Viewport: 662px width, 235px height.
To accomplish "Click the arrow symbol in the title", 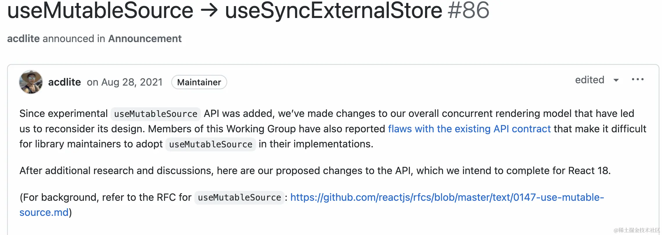I will pyautogui.click(x=209, y=10).
